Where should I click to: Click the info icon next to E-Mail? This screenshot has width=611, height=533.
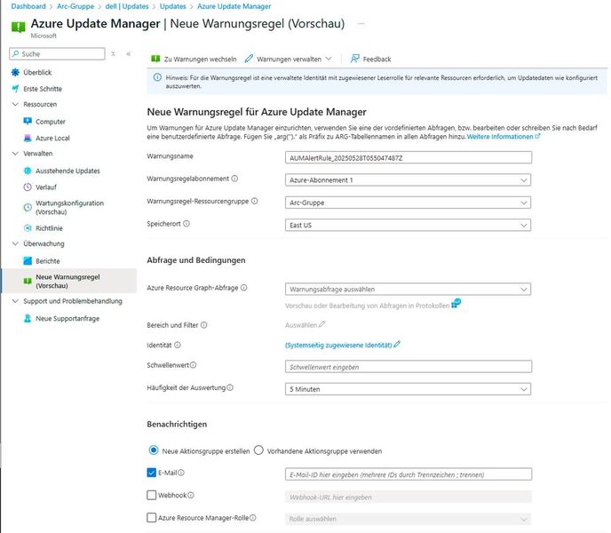[x=181, y=473]
